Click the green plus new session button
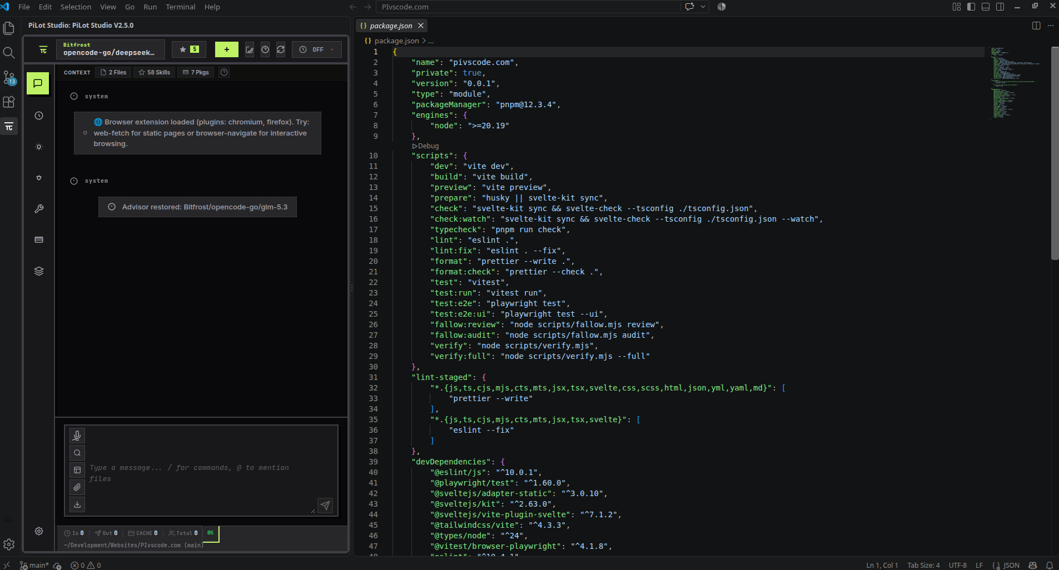 227,49
